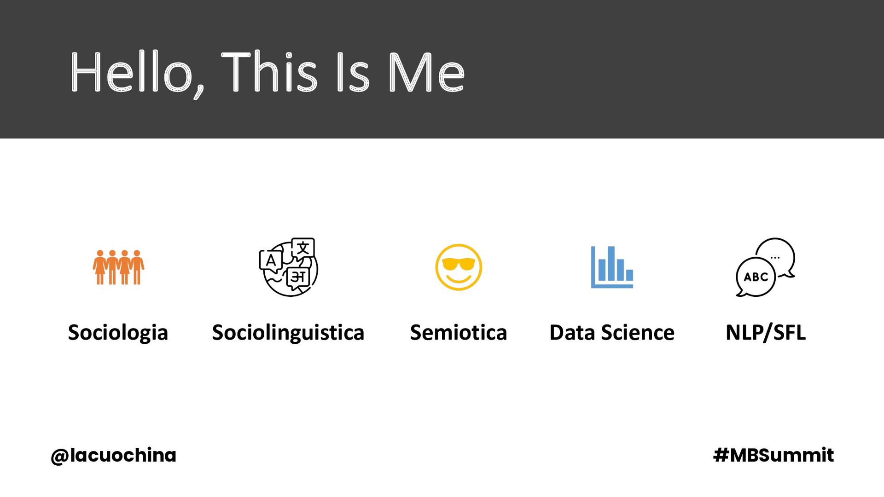The image size is (884, 497).
Task: Click the #MBSummit hashtag
Action: click(773, 455)
